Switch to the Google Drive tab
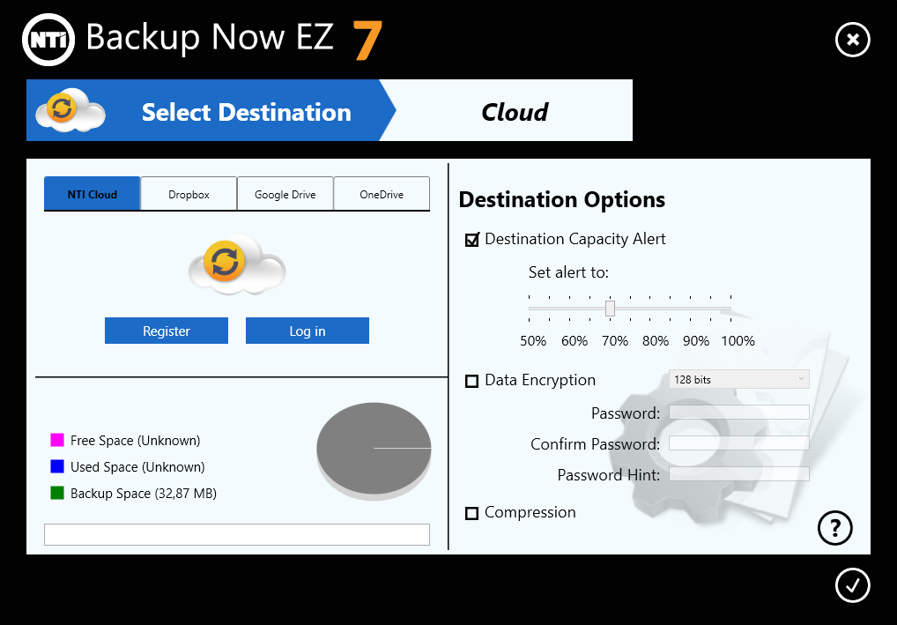Image resolution: width=897 pixels, height=625 pixels. pos(285,194)
